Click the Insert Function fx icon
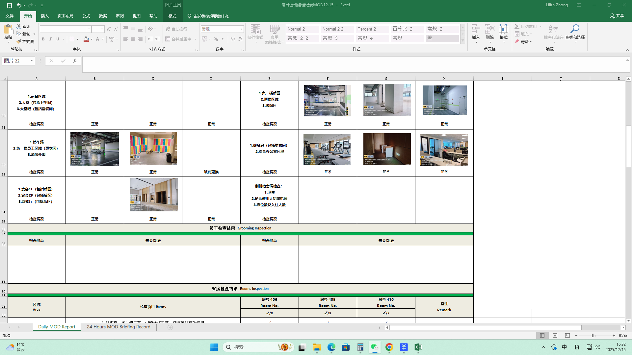The image size is (632, 355). click(75, 61)
